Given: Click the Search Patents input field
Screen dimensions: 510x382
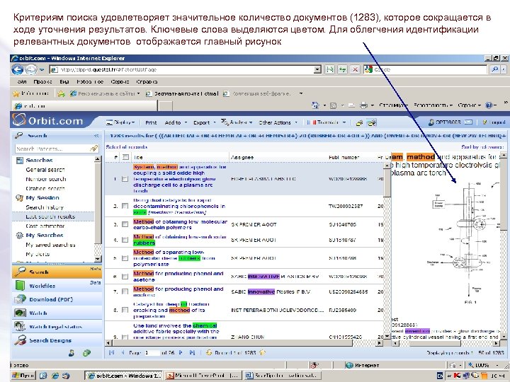Looking at the screenshot, I should (52, 149).
